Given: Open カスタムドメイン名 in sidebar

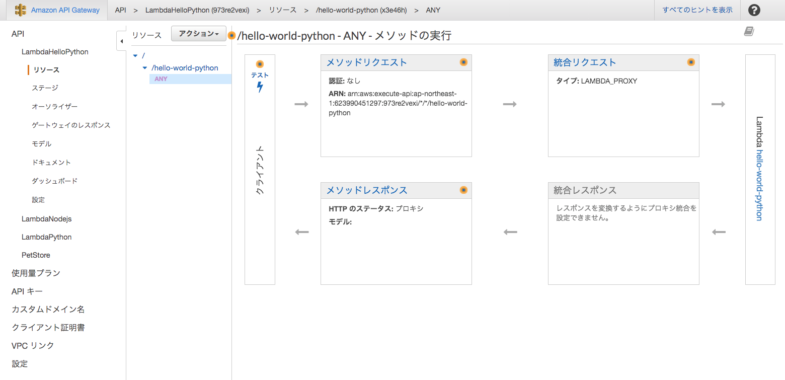Looking at the screenshot, I should [x=48, y=310].
